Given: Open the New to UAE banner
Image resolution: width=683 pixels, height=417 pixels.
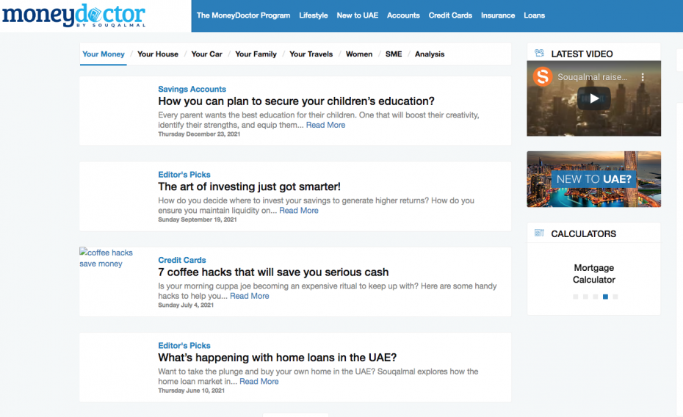Looking at the screenshot, I should coord(593,179).
